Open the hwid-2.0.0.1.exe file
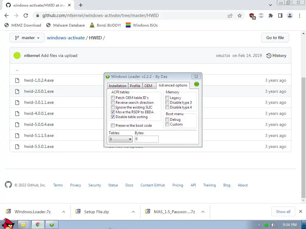 (x=39, y=91)
